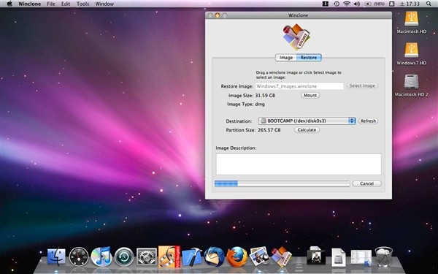Open Preview from the Dock
The height and width of the screenshot is (274, 438).
259,256
